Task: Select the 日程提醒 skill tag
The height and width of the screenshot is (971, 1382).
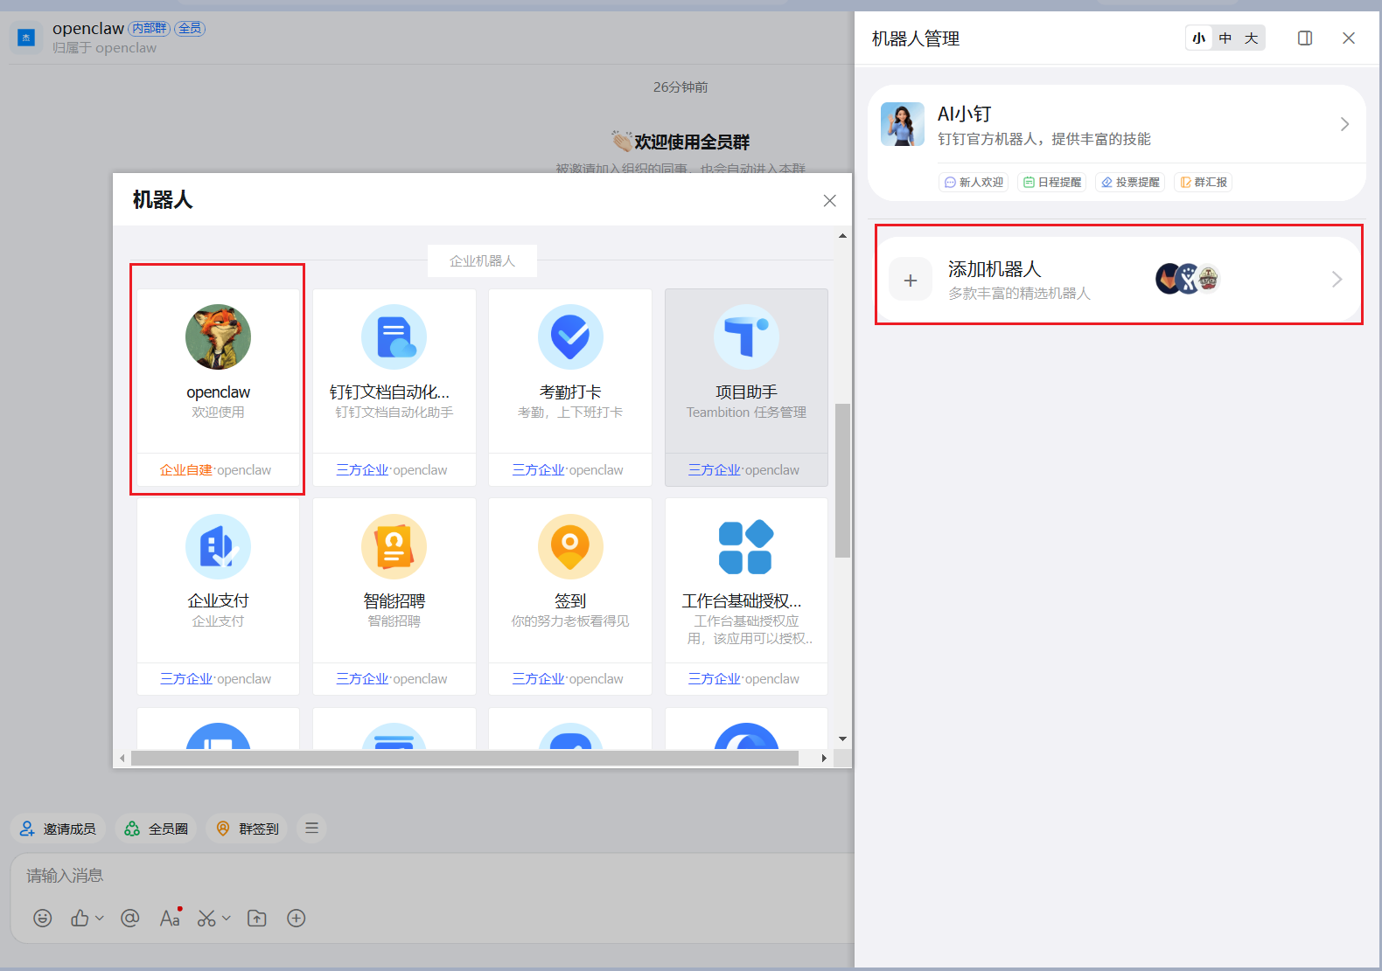Action: click(x=1052, y=182)
